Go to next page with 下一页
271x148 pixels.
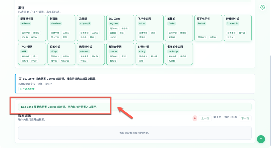(245, 118)
